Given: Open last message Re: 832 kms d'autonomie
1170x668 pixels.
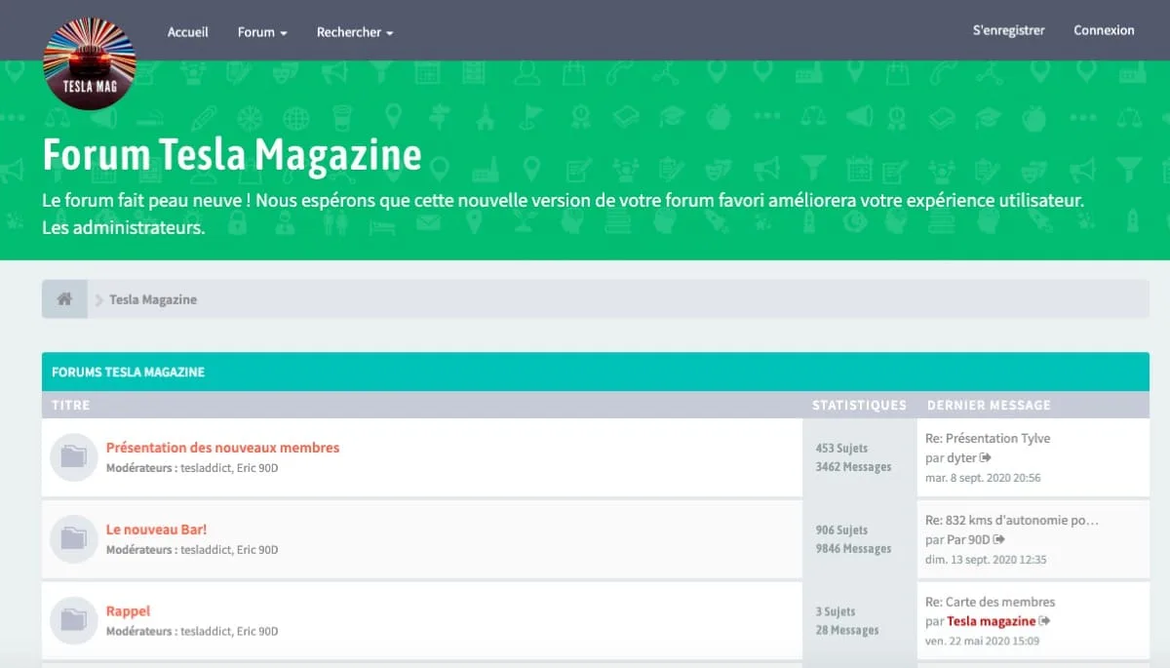Looking at the screenshot, I should (1012, 521).
